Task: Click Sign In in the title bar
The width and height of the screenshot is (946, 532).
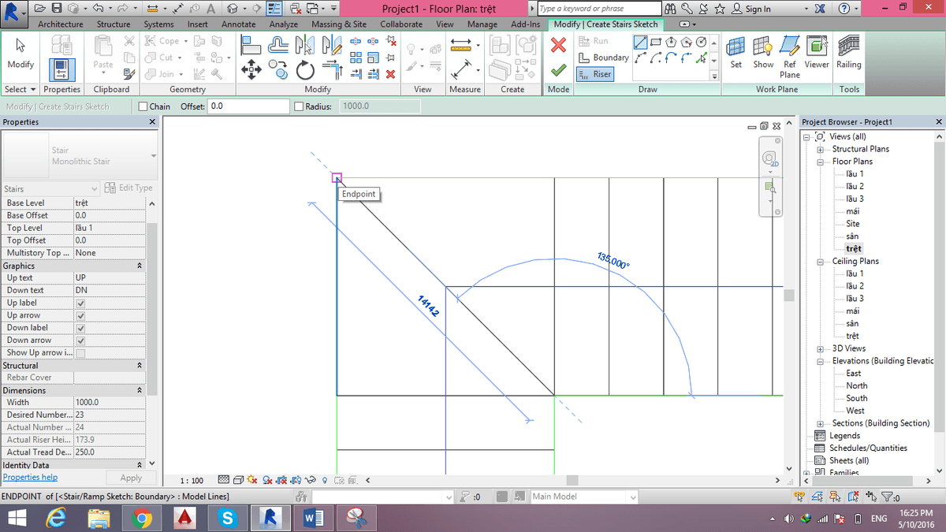Action: [750, 9]
